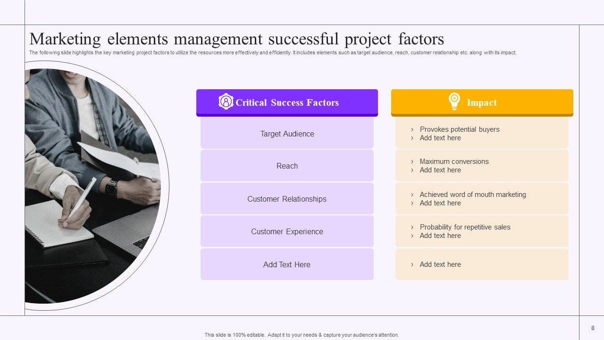Click the Reach box
Viewport: 604px width, 340px height.
[x=287, y=166]
